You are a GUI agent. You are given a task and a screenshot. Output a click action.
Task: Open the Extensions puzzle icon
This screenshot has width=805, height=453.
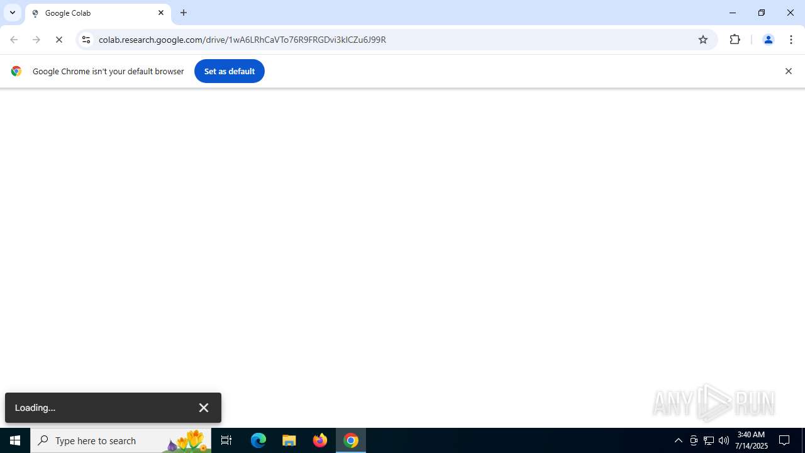point(735,40)
